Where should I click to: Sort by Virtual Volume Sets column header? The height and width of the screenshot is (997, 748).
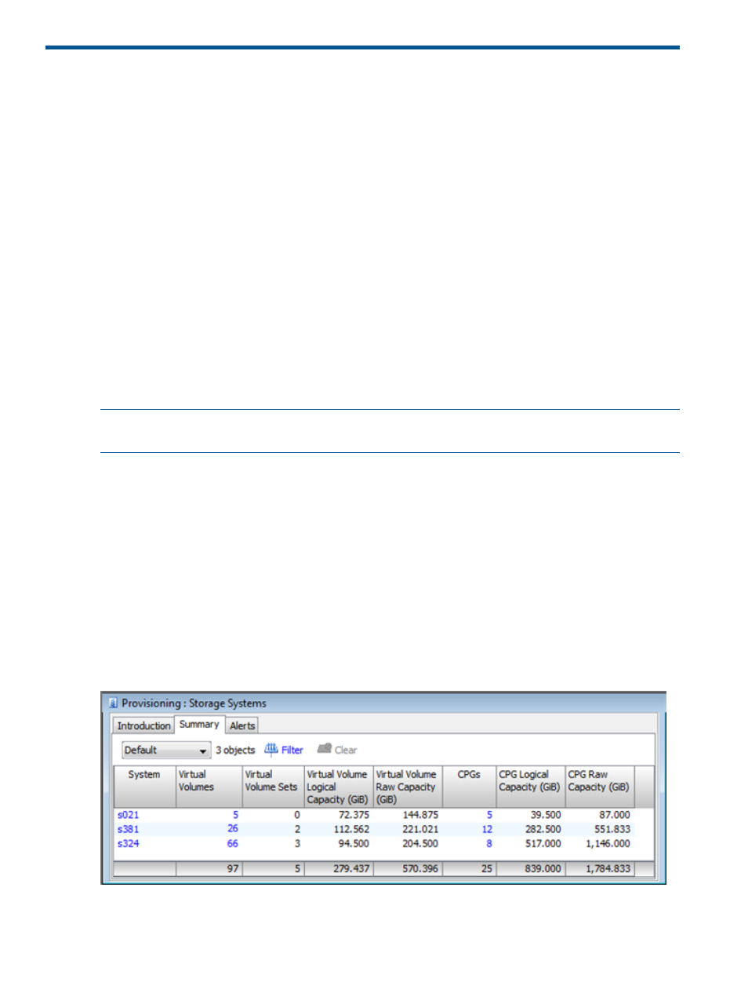coord(273,787)
